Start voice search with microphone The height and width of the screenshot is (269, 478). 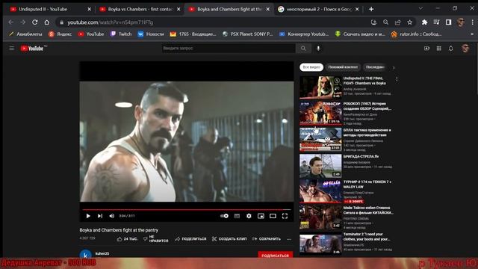pyautogui.click(x=318, y=48)
